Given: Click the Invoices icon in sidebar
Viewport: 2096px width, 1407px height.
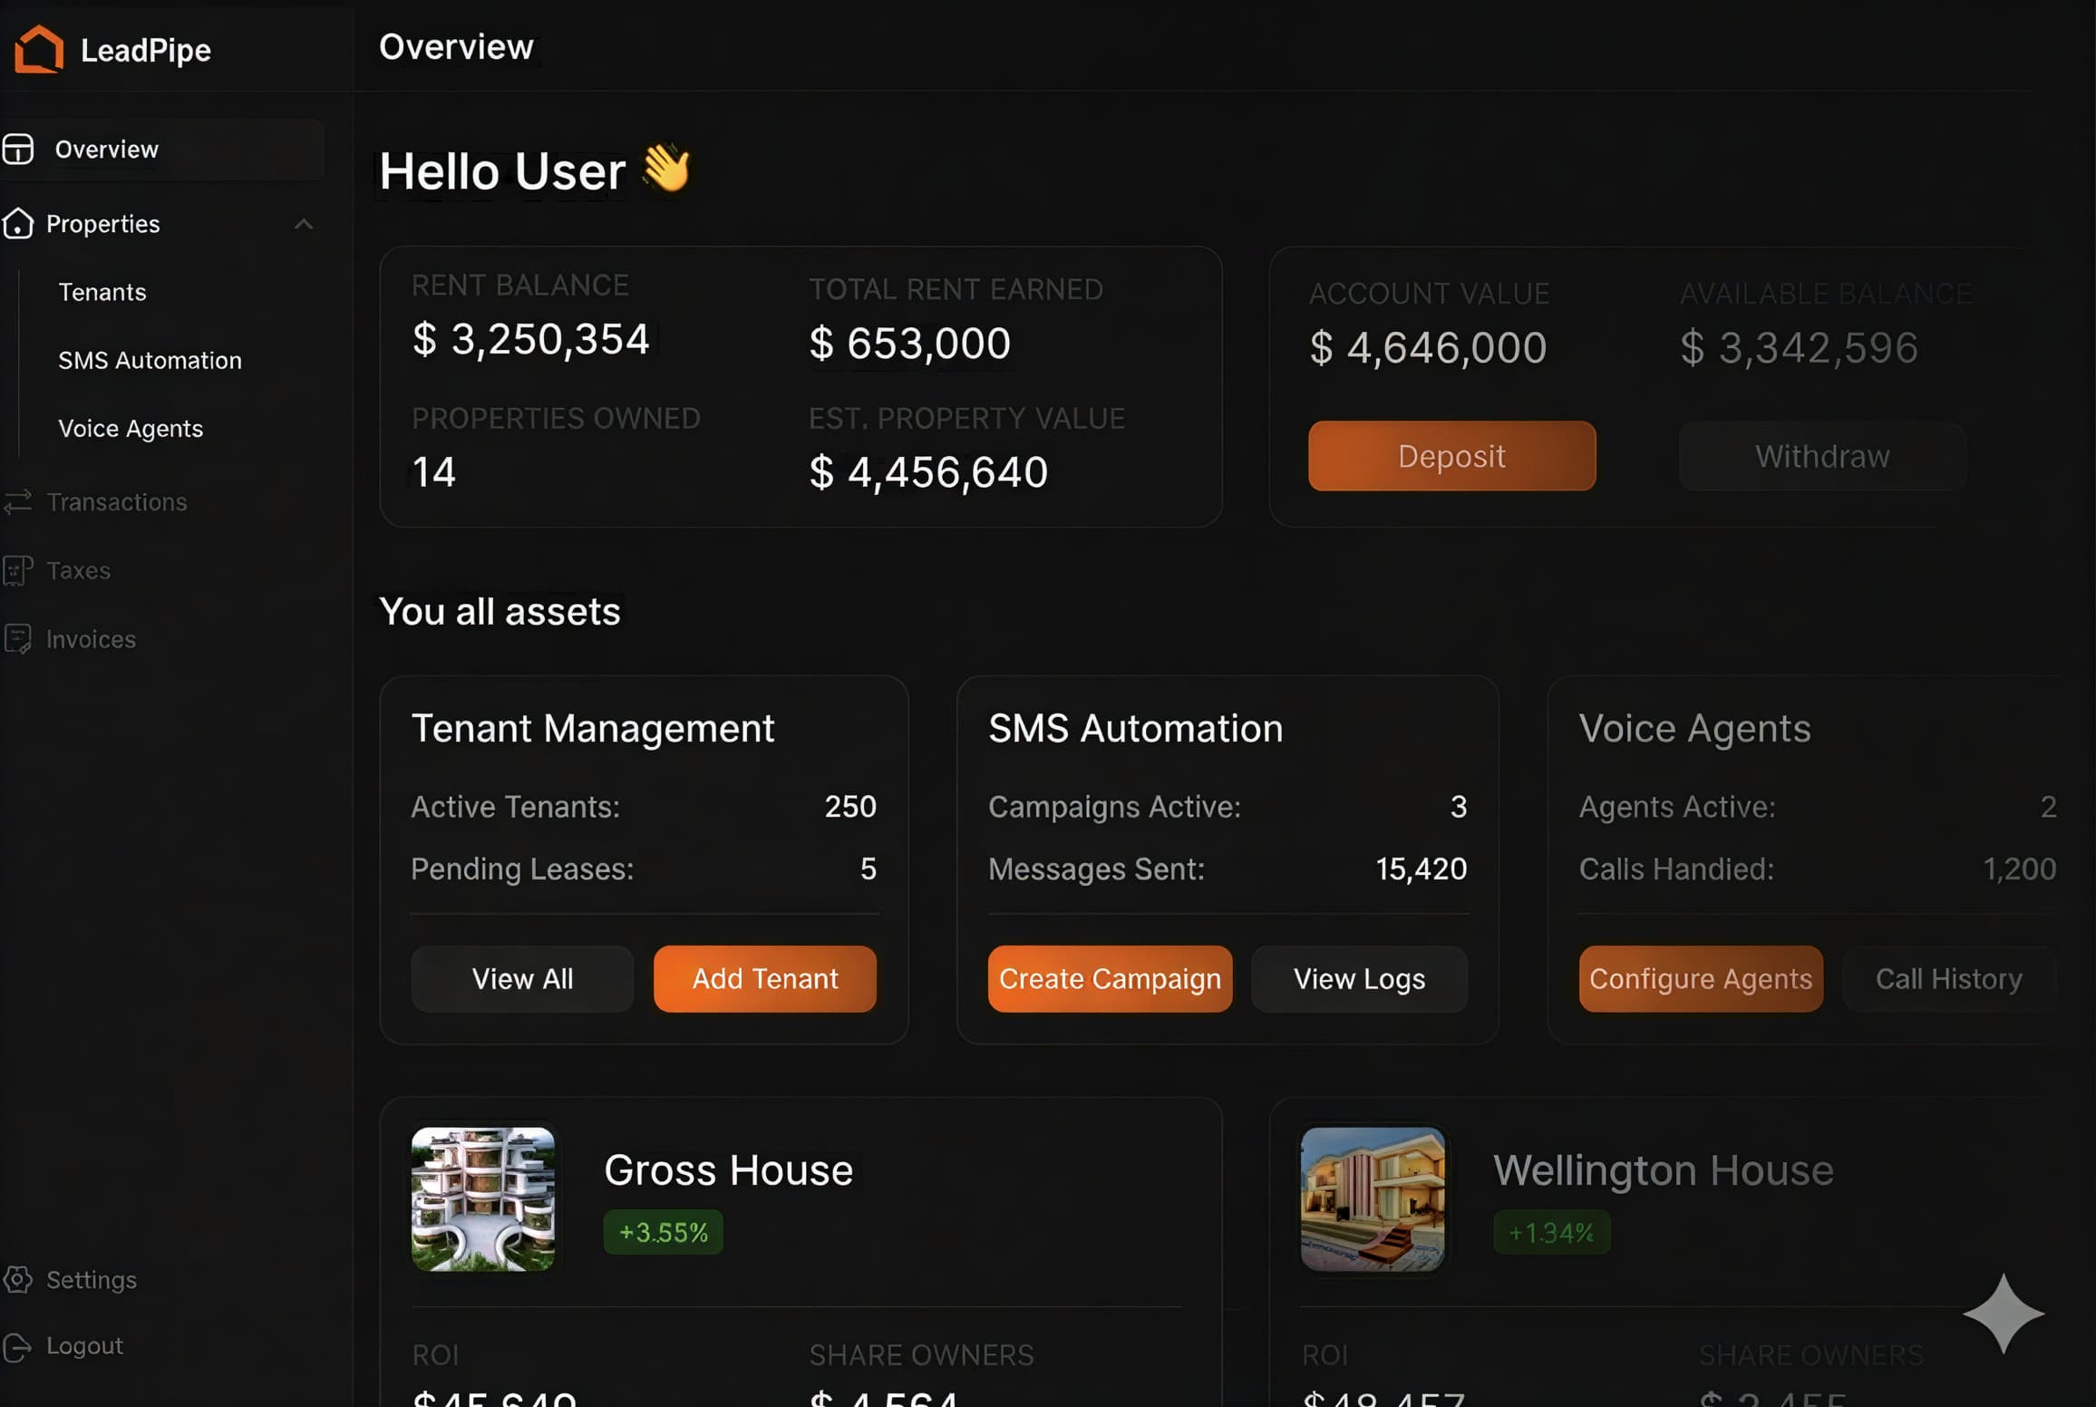Looking at the screenshot, I should click(18, 639).
